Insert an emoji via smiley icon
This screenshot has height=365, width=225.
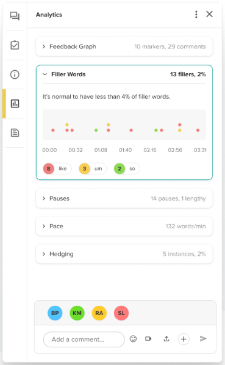pyautogui.click(x=133, y=339)
